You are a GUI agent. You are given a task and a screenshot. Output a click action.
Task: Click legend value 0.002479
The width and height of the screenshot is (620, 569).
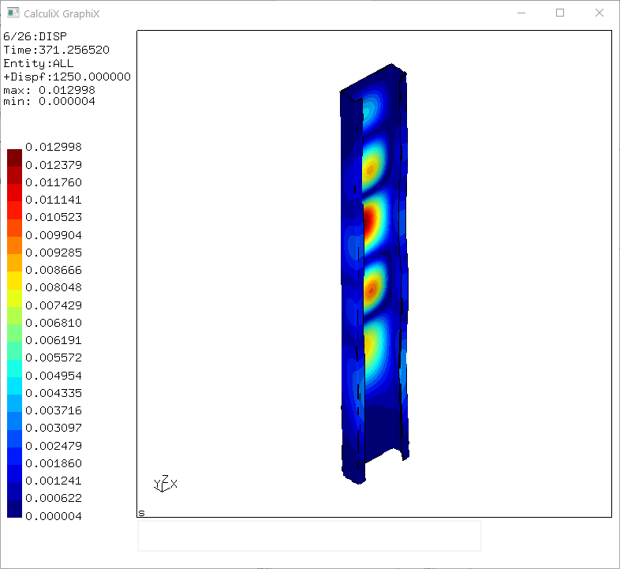[54, 446]
